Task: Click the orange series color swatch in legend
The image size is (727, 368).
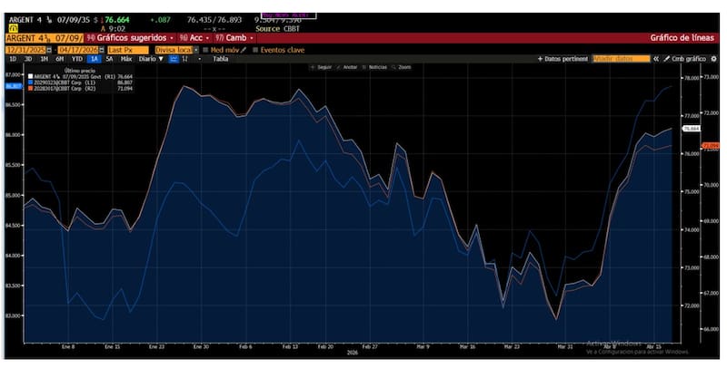Action: (31, 89)
